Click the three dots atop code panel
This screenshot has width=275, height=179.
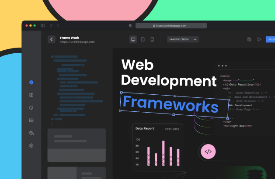tap(223, 66)
